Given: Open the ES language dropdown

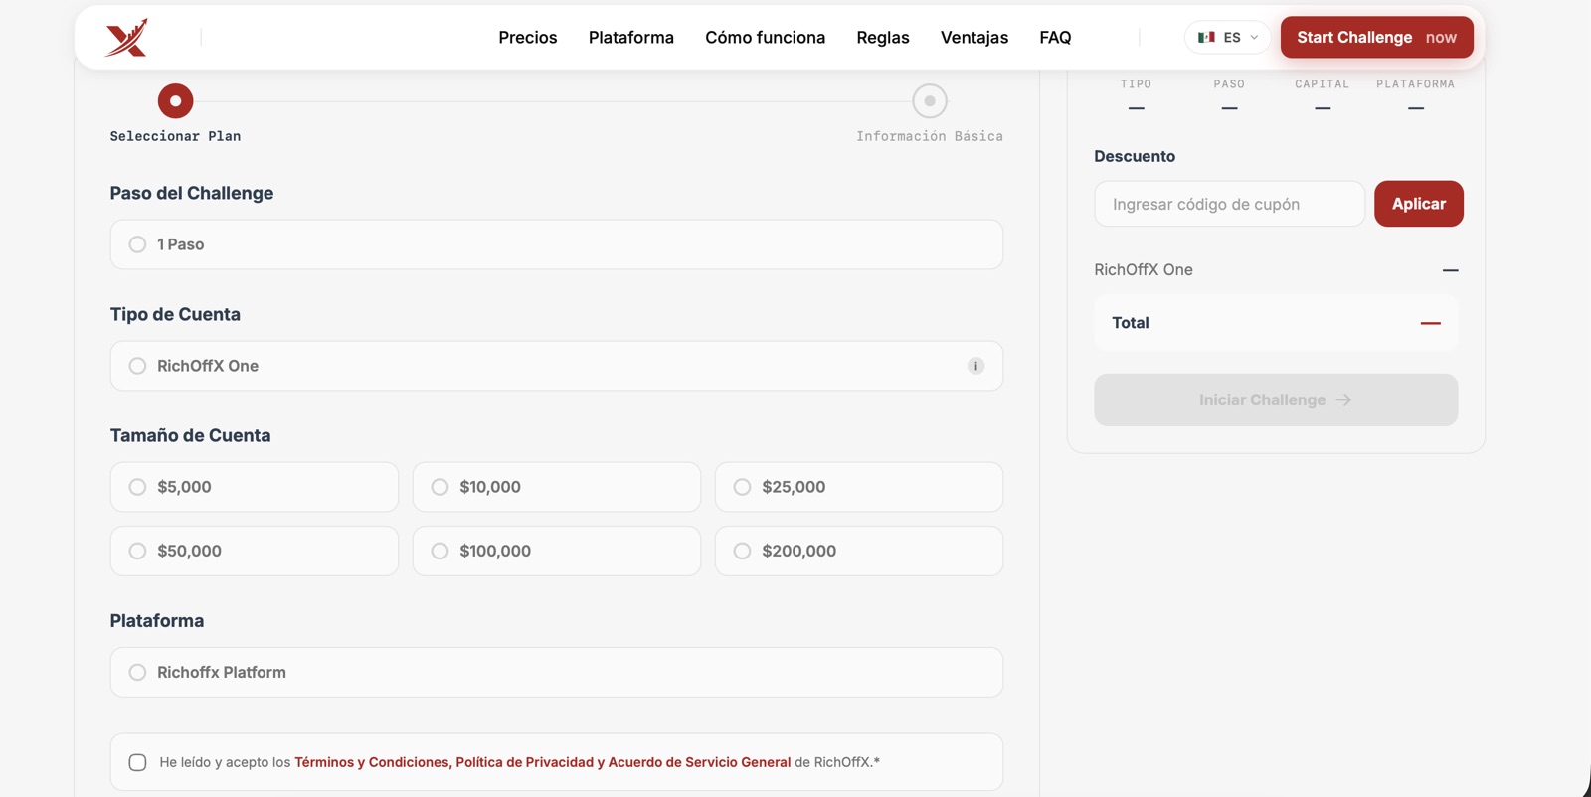Looking at the screenshot, I should point(1228,38).
